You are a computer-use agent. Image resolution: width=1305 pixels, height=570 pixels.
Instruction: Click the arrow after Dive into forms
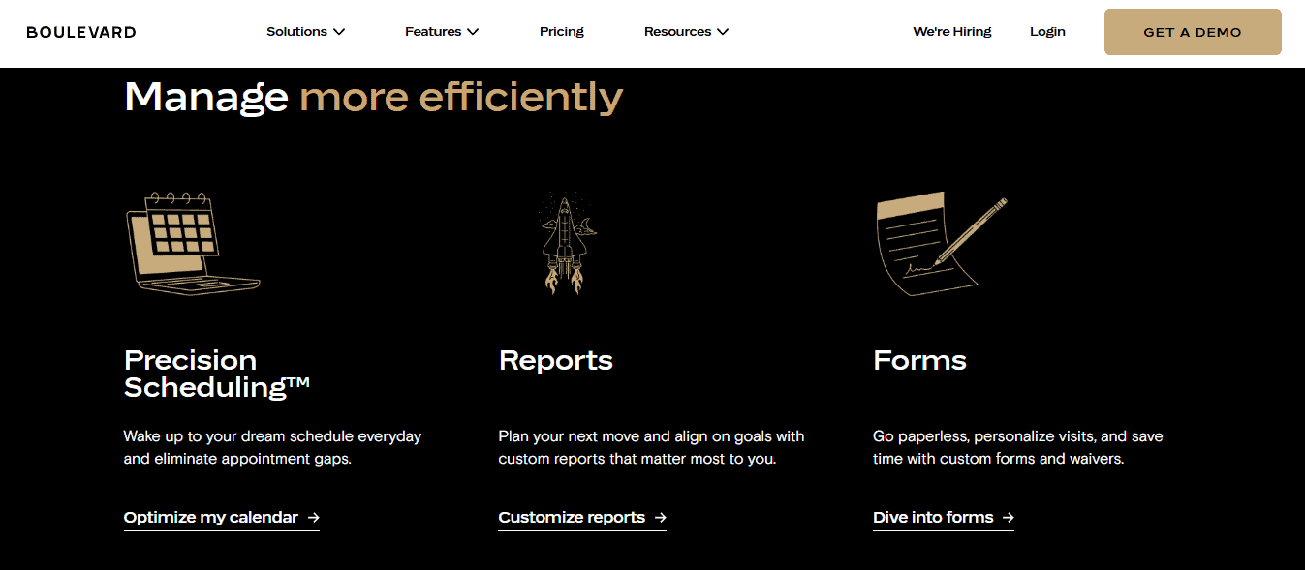point(1008,518)
